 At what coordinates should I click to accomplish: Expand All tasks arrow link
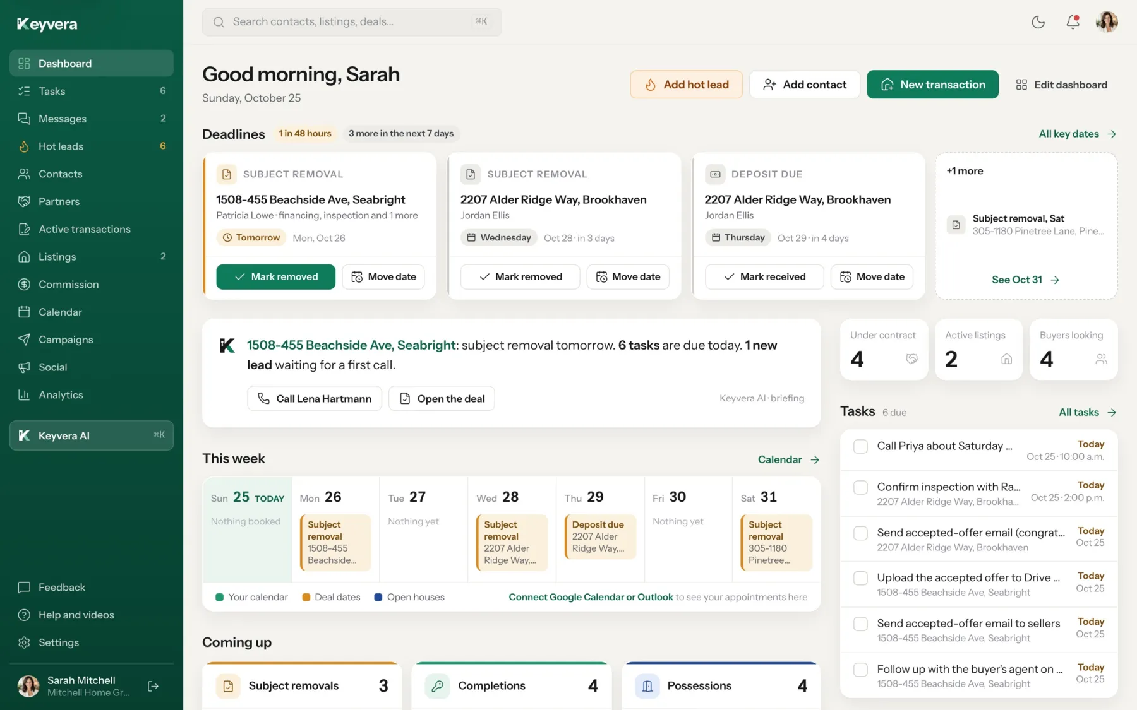(1088, 412)
